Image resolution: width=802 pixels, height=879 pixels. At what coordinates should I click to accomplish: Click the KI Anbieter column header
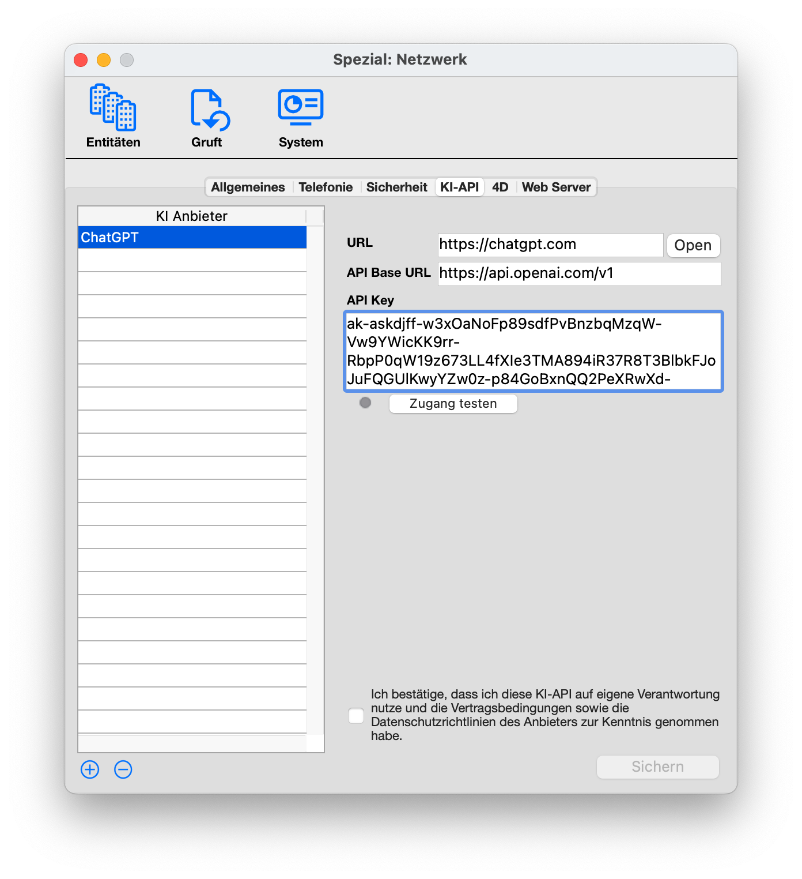point(192,216)
